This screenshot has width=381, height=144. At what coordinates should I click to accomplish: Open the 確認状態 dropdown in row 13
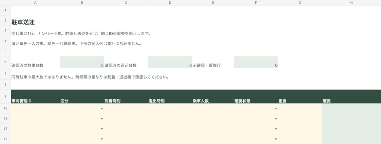point(276,139)
